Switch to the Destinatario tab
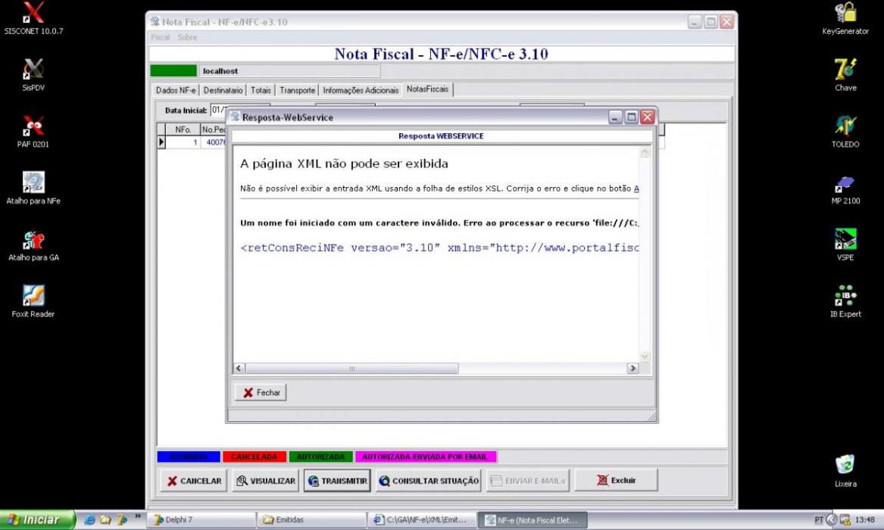Screen dimensions: 884x530 click(223, 90)
